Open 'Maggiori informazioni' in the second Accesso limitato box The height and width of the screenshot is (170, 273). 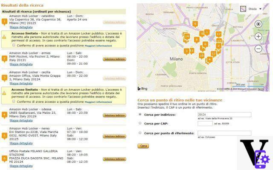pyautogui.click(x=98, y=102)
